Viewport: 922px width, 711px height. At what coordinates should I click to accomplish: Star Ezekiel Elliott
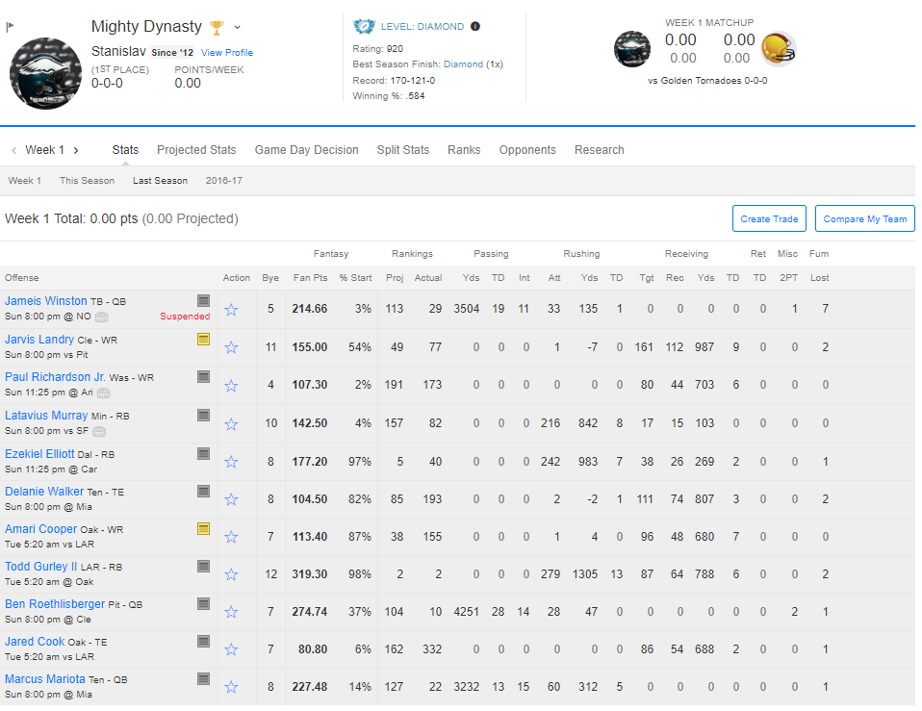tap(232, 463)
